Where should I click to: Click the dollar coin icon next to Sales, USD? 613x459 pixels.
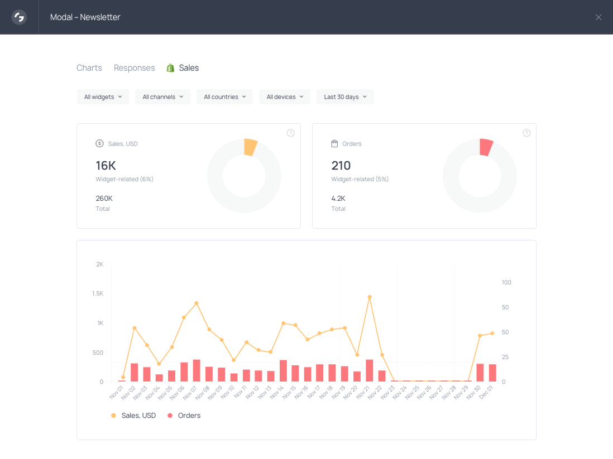click(x=99, y=143)
